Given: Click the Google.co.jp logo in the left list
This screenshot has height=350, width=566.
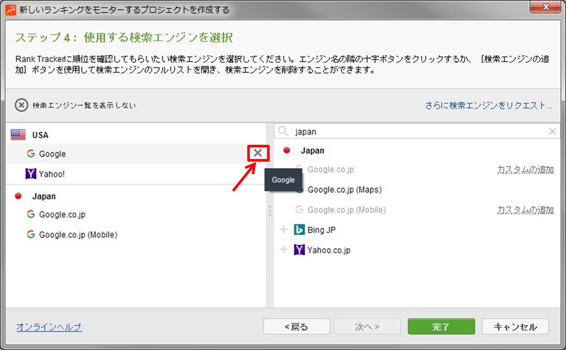Looking at the screenshot, I should (x=31, y=214).
